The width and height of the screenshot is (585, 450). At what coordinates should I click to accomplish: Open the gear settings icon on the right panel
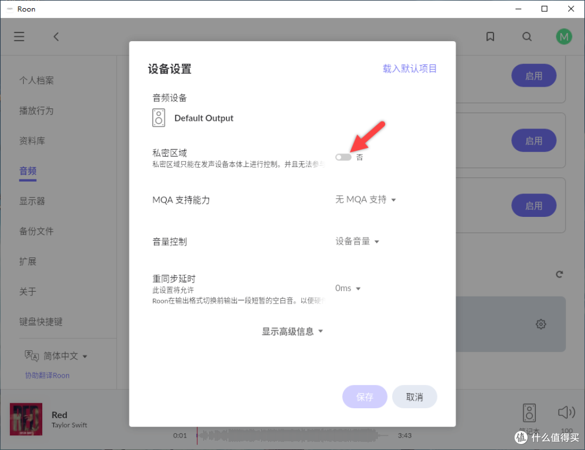pos(541,324)
